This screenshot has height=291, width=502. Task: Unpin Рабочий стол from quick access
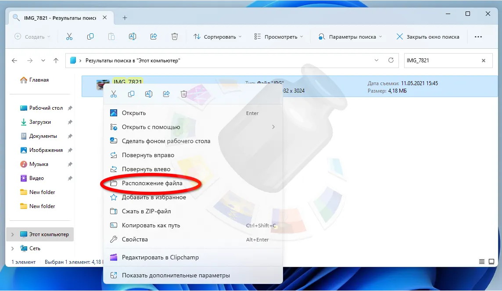(x=70, y=108)
